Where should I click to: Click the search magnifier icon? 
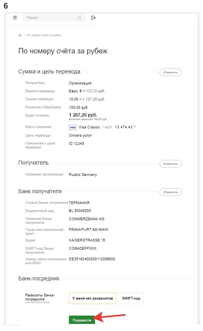point(79,18)
